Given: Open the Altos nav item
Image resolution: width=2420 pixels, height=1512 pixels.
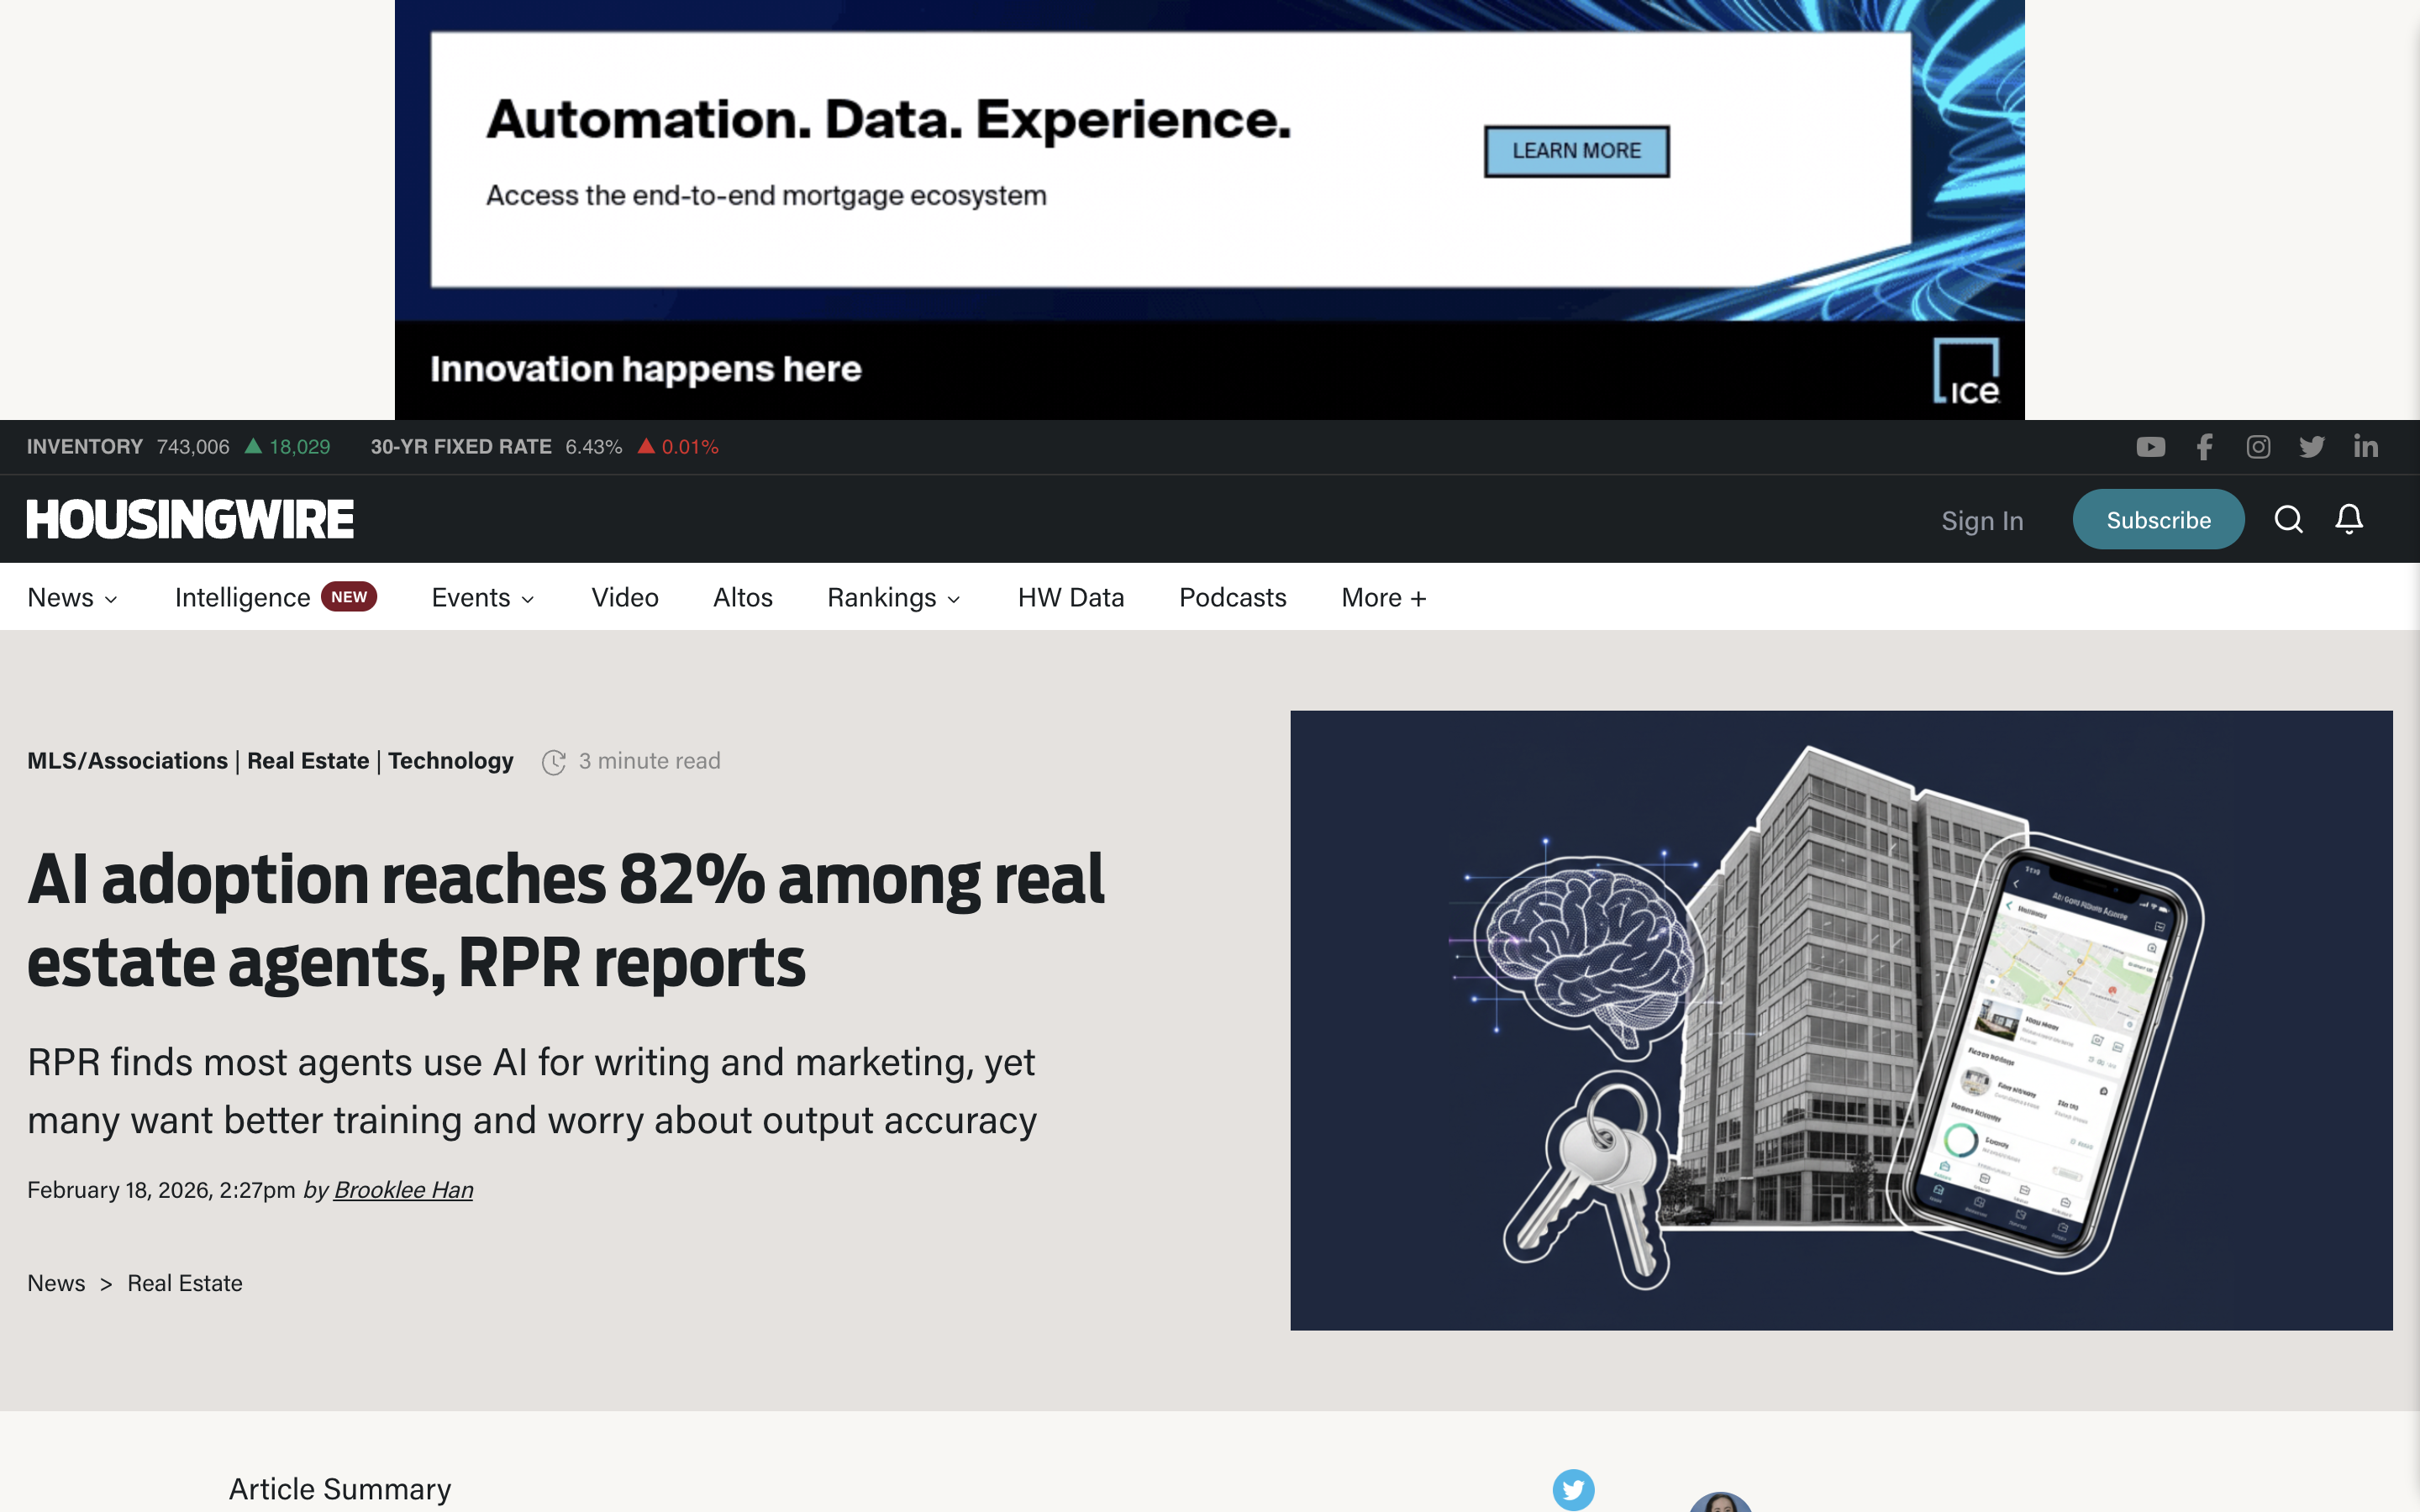Looking at the screenshot, I should pyautogui.click(x=743, y=598).
